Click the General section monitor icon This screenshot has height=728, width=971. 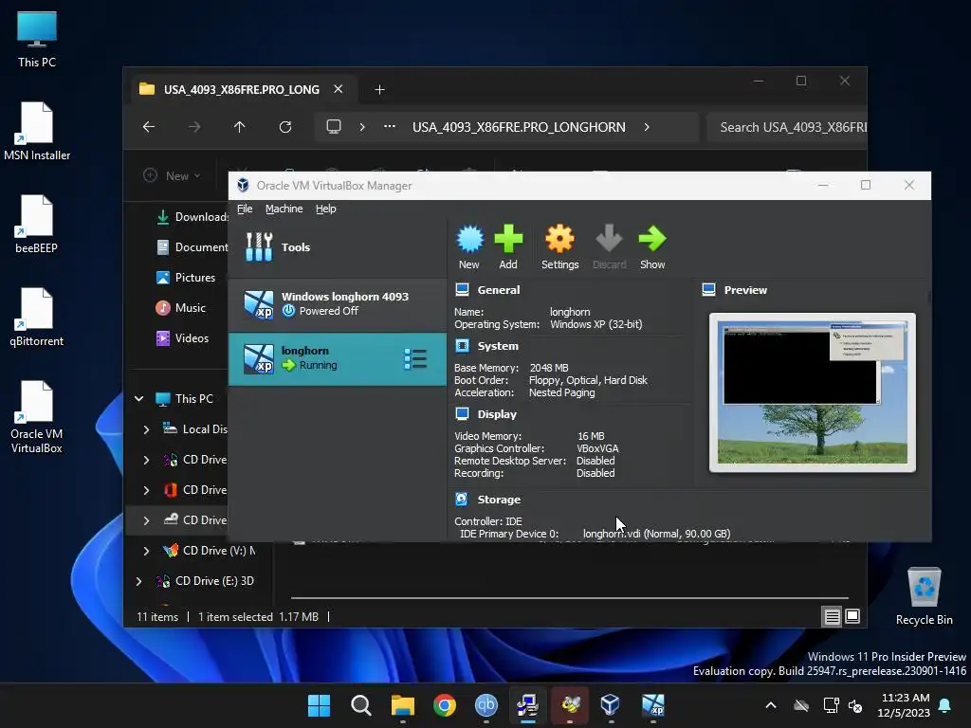462,290
